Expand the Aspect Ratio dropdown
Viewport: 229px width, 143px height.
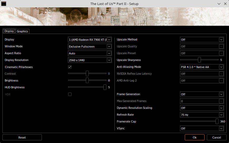tap(90, 53)
